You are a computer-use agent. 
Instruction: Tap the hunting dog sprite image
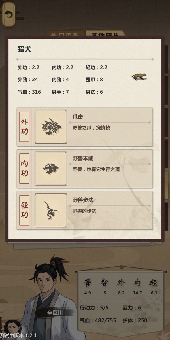pyautogui.click(x=139, y=76)
